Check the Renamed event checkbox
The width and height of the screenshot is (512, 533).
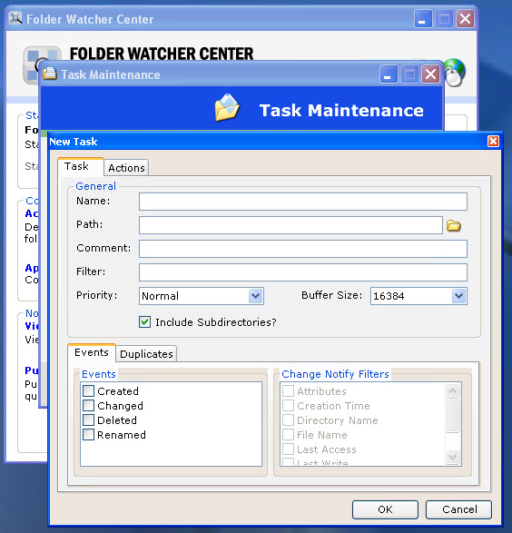[x=88, y=435]
